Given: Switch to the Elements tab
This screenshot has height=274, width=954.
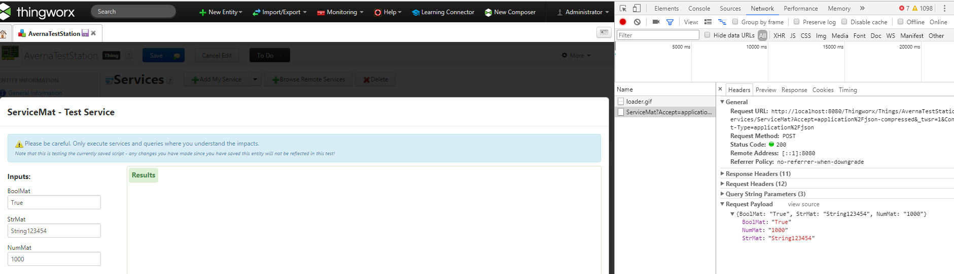Looking at the screenshot, I should pos(666,9).
